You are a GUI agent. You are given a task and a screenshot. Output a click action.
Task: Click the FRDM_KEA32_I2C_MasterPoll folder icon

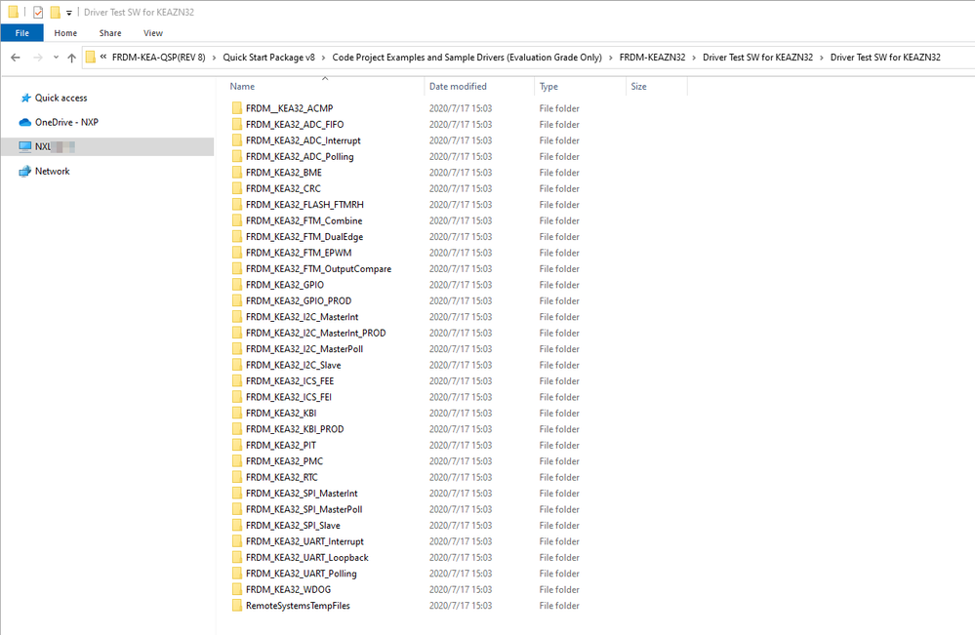237,349
